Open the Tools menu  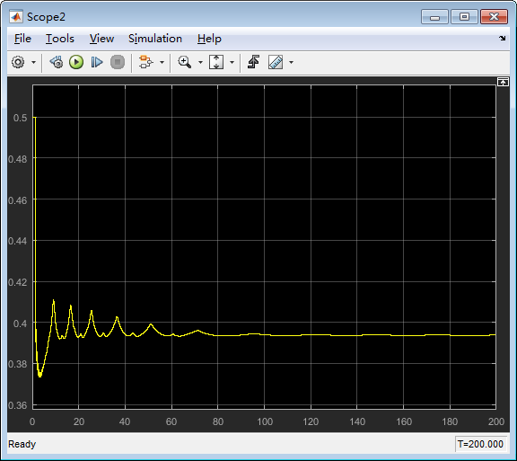(x=60, y=39)
